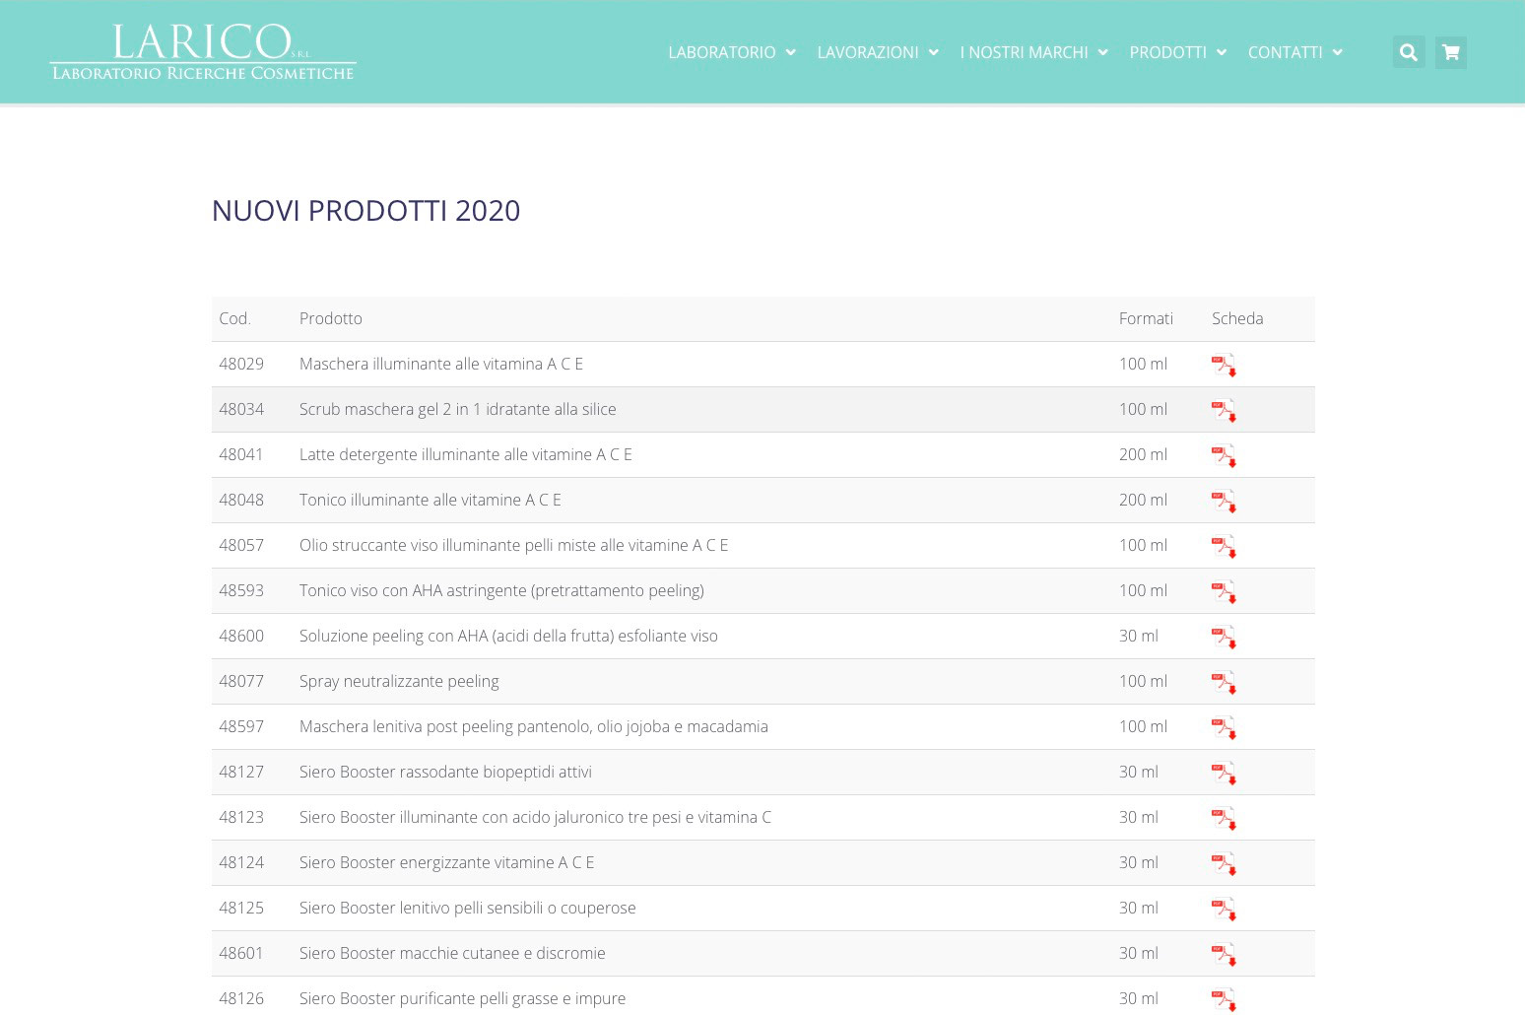1525x1015 pixels.
Task: Download PDF sheet for Soluzione peeling con AHA
Action: tap(1224, 638)
